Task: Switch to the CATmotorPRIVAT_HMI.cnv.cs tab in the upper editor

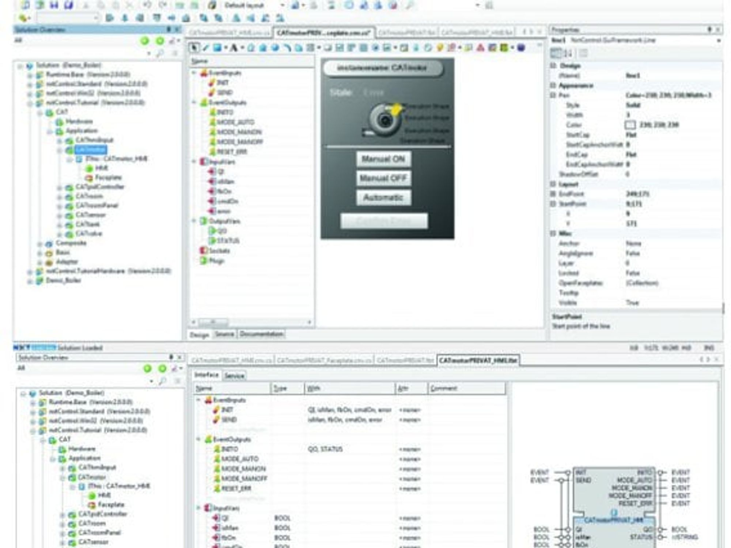Action: 229,33
